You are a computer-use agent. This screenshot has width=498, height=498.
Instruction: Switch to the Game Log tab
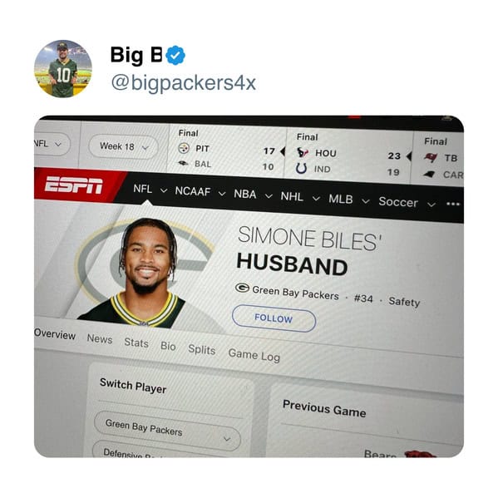tap(254, 355)
